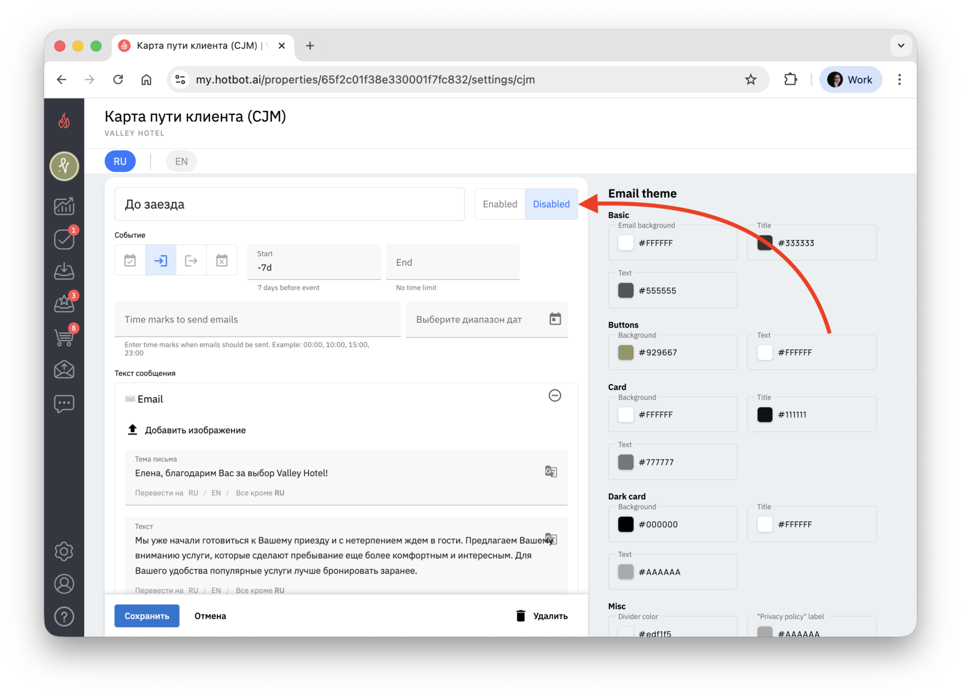Open the reviews star icon with badge 3
The height and width of the screenshot is (695, 961).
(64, 303)
